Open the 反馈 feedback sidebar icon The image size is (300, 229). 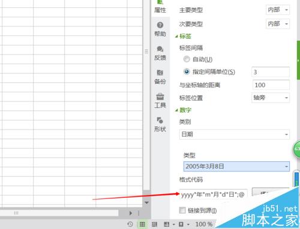[x=160, y=53]
